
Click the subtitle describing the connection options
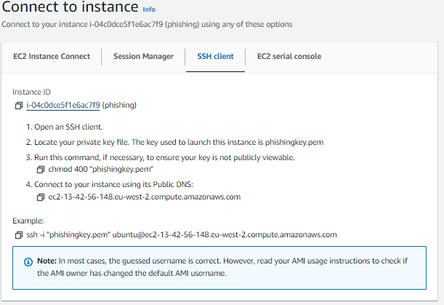click(x=147, y=24)
